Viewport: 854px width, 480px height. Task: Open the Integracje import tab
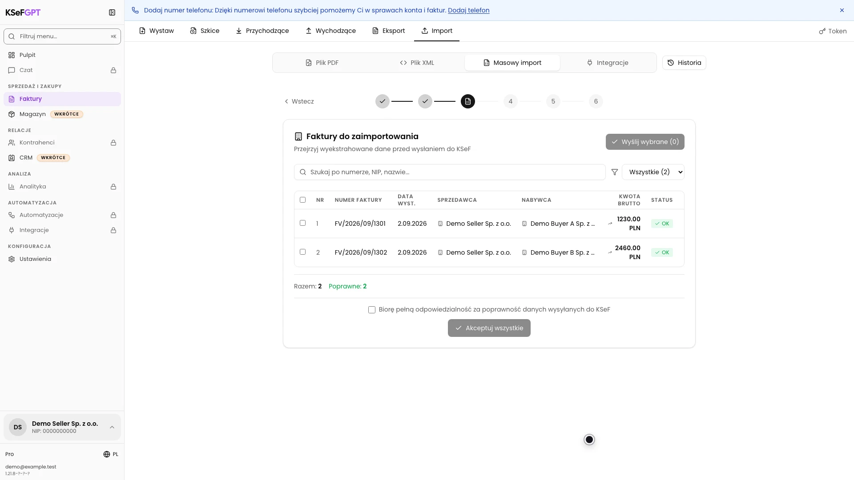pyautogui.click(x=607, y=63)
